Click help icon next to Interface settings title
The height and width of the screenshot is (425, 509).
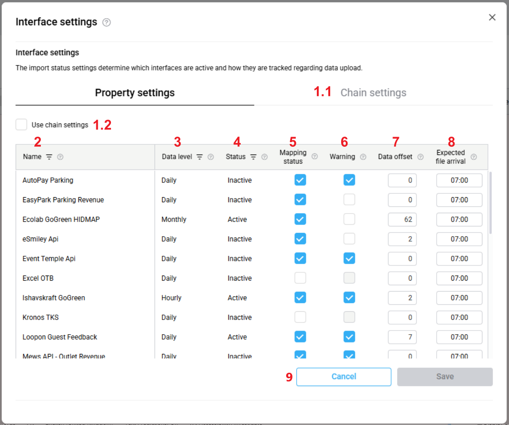(106, 22)
